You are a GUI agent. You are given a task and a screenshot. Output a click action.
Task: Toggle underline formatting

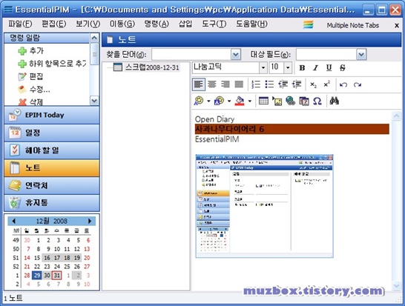[x=329, y=68]
